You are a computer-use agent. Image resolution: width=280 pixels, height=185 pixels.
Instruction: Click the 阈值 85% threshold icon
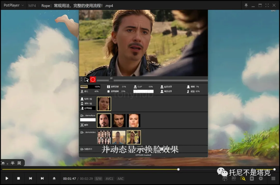[188, 91]
